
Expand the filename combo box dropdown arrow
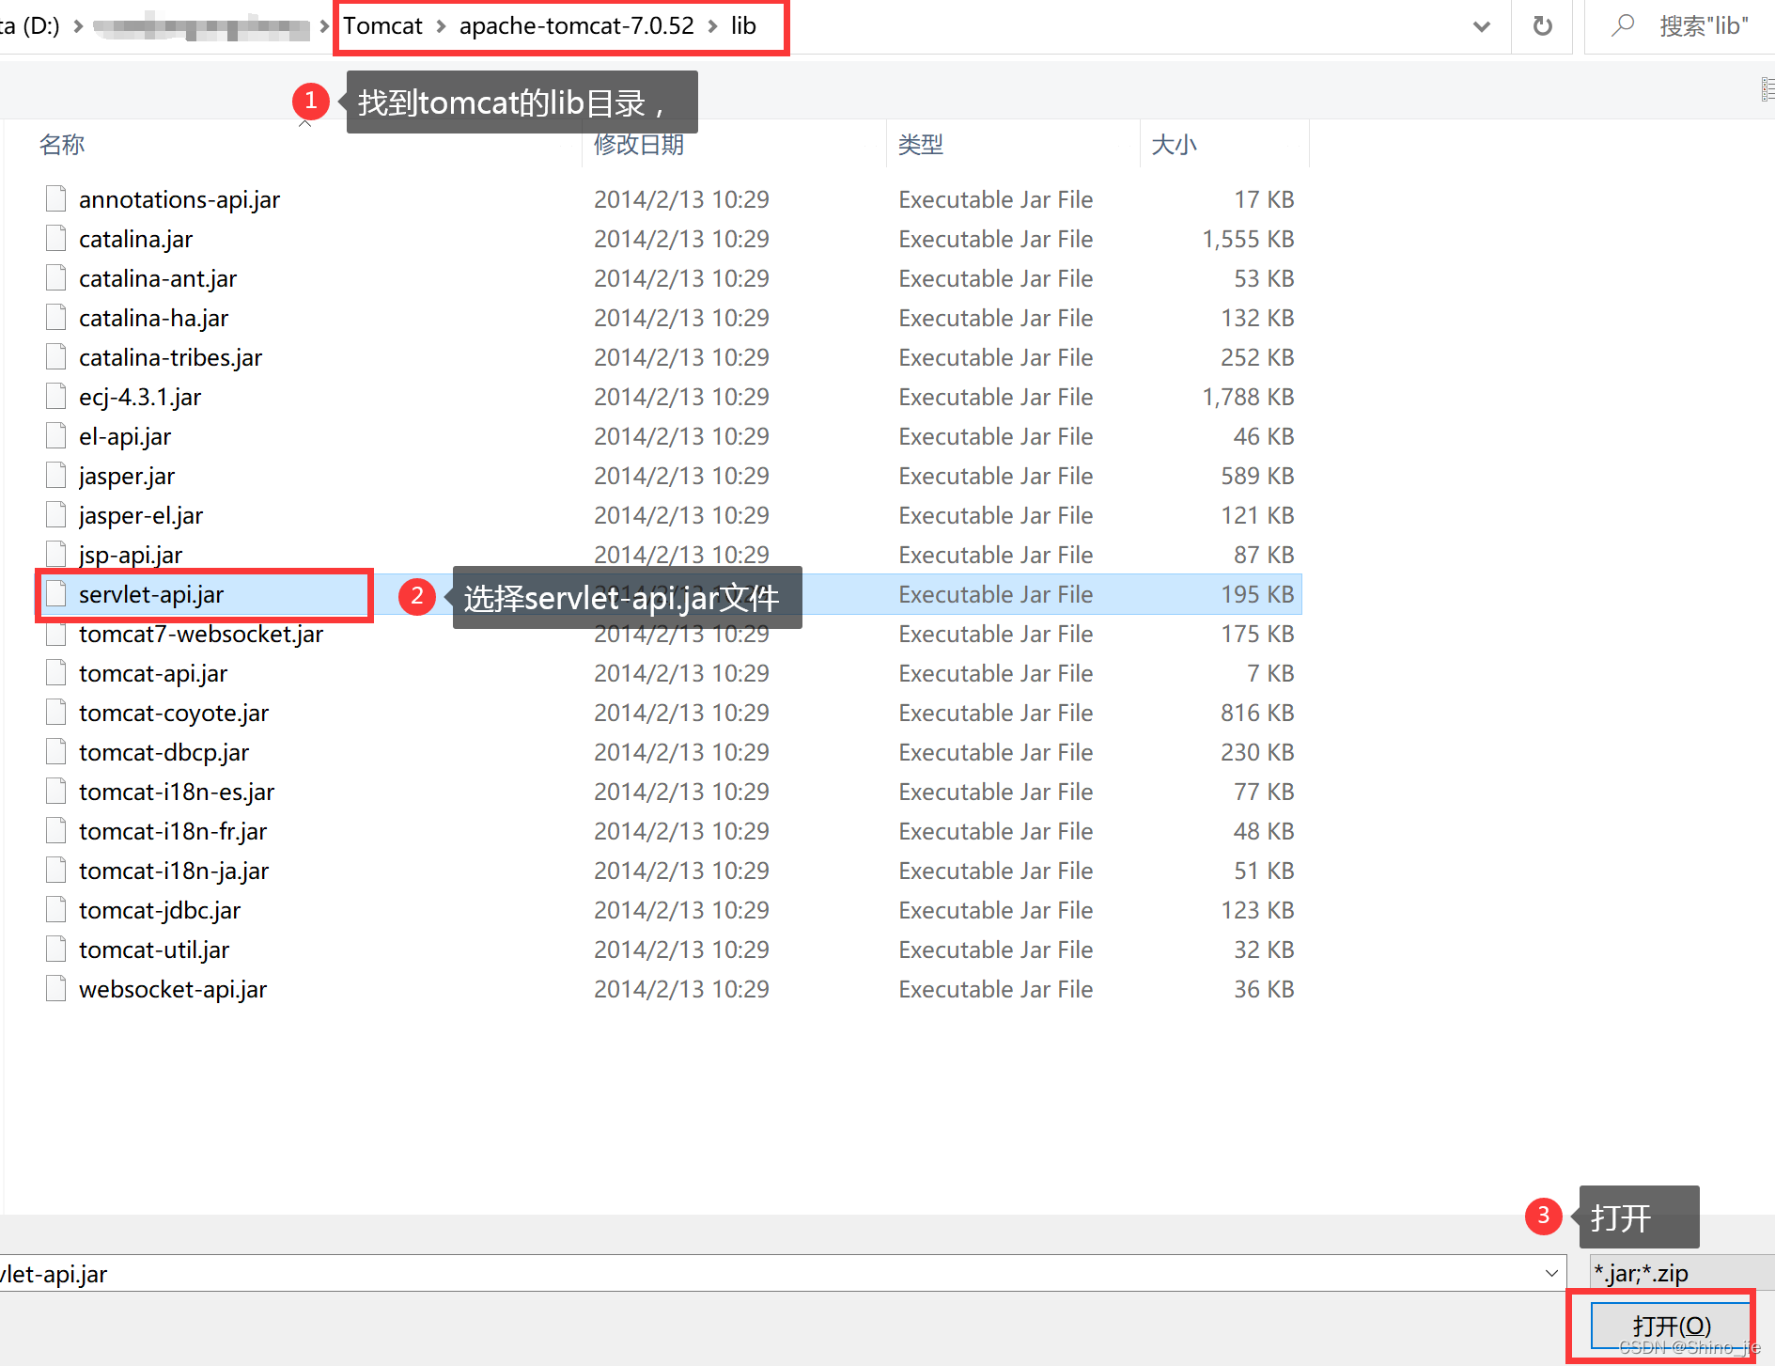(1553, 1273)
